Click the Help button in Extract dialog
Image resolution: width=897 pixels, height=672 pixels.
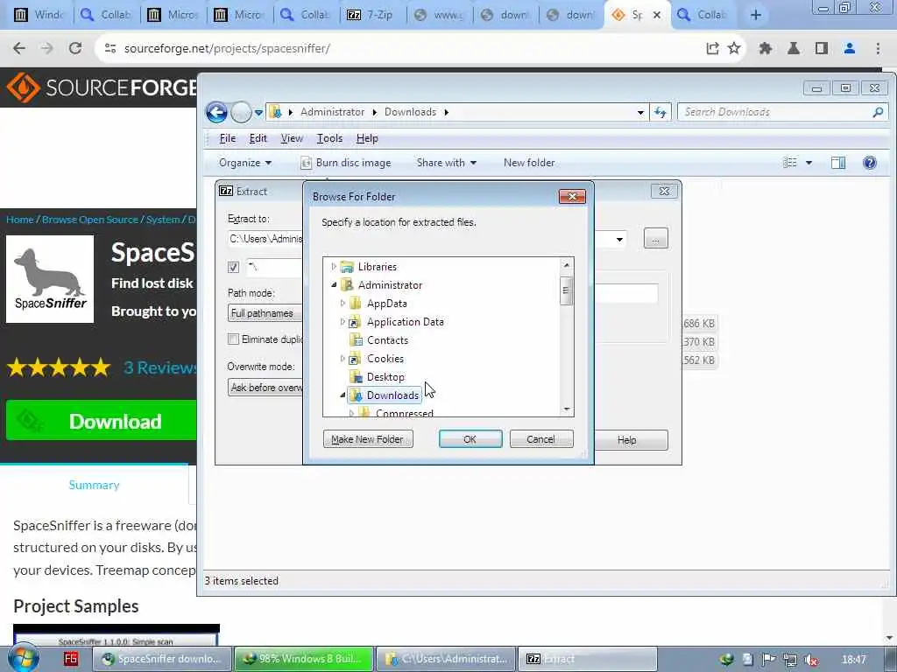[x=631, y=440]
